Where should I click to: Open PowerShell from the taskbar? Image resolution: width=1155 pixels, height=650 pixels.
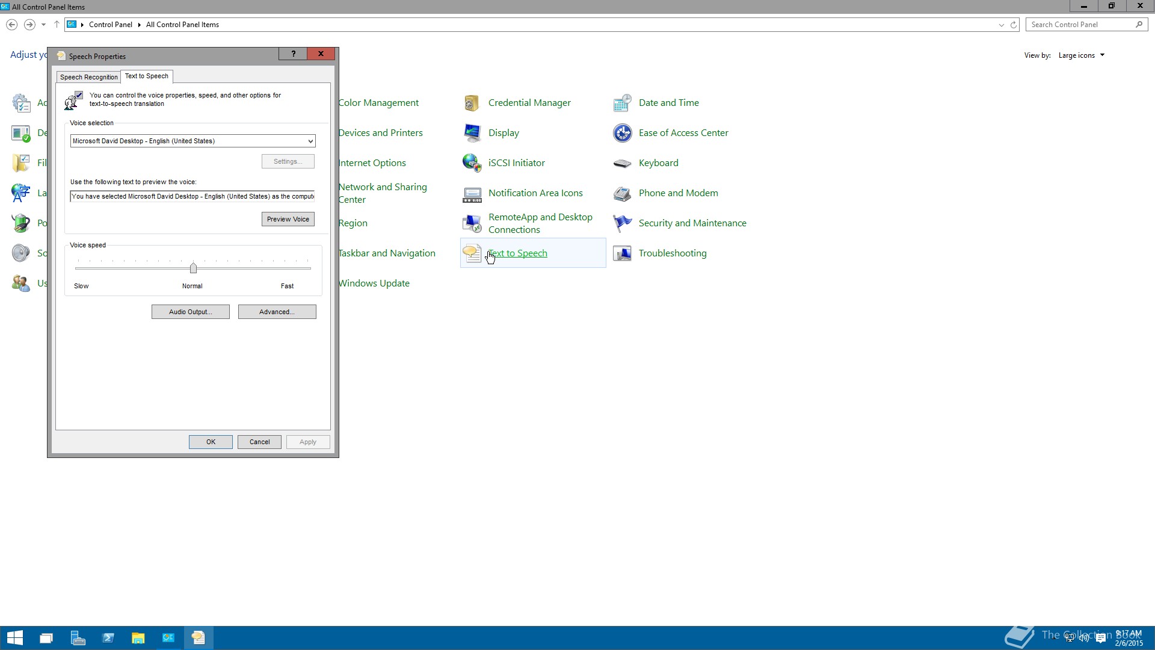(108, 638)
